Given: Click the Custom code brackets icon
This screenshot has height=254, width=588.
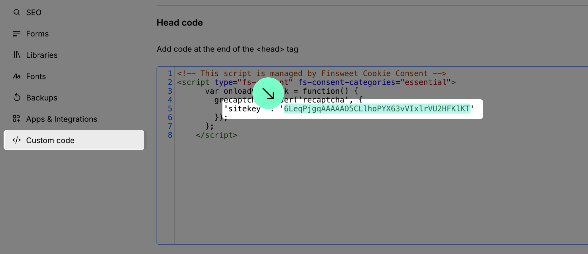Looking at the screenshot, I should coord(17,140).
